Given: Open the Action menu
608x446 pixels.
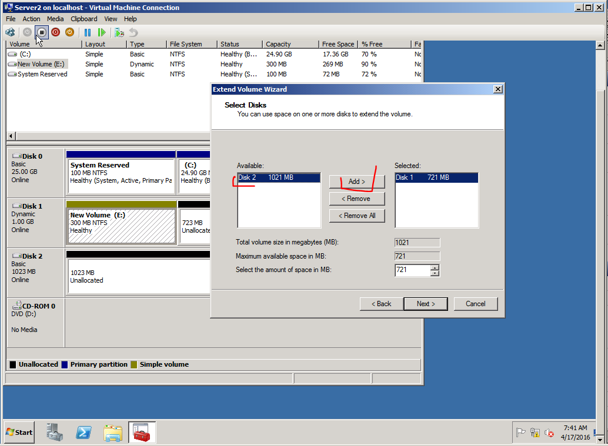Looking at the screenshot, I should click(31, 19).
